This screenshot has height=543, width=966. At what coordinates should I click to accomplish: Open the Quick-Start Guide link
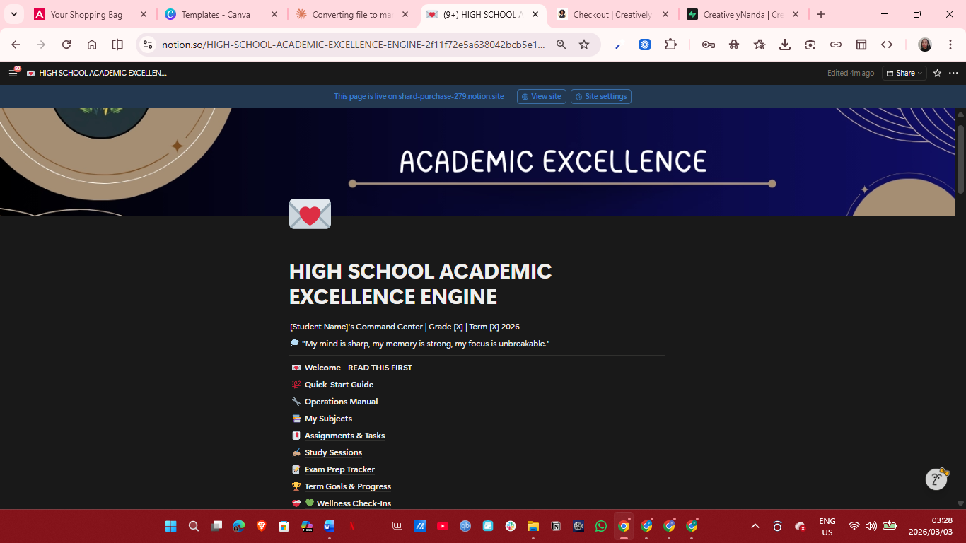tap(339, 384)
